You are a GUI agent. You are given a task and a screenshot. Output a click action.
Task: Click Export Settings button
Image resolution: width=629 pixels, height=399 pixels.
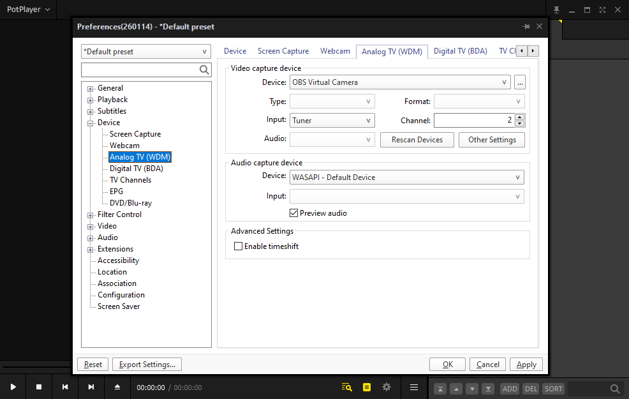pyautogui.click(x=147, y=364)
